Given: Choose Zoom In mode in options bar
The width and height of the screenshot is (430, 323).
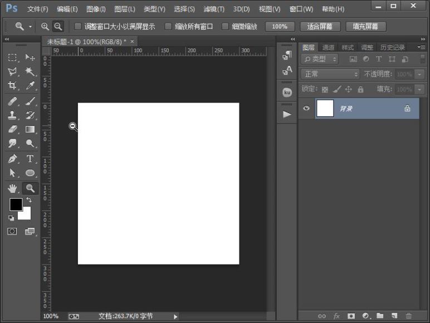Looking at the screenshot, I should tap(45, 27).
